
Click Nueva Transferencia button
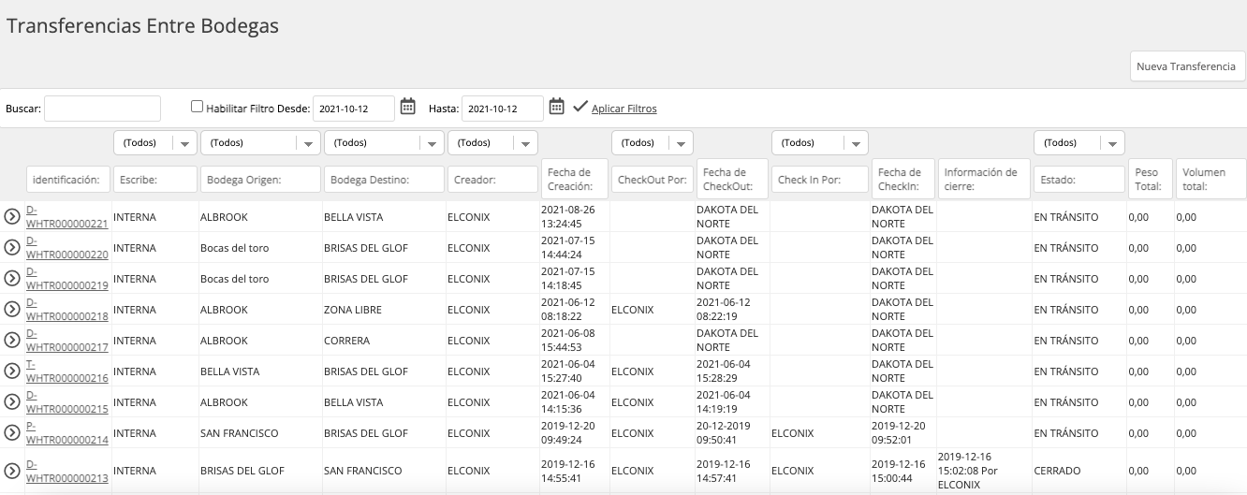1186,67
